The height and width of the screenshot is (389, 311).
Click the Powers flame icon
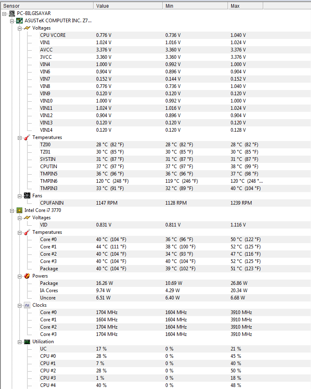(x=27, y=276)
